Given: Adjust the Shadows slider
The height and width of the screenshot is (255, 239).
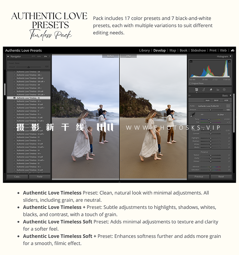Looking at the screenshot, I should click(x=211, y=141).
